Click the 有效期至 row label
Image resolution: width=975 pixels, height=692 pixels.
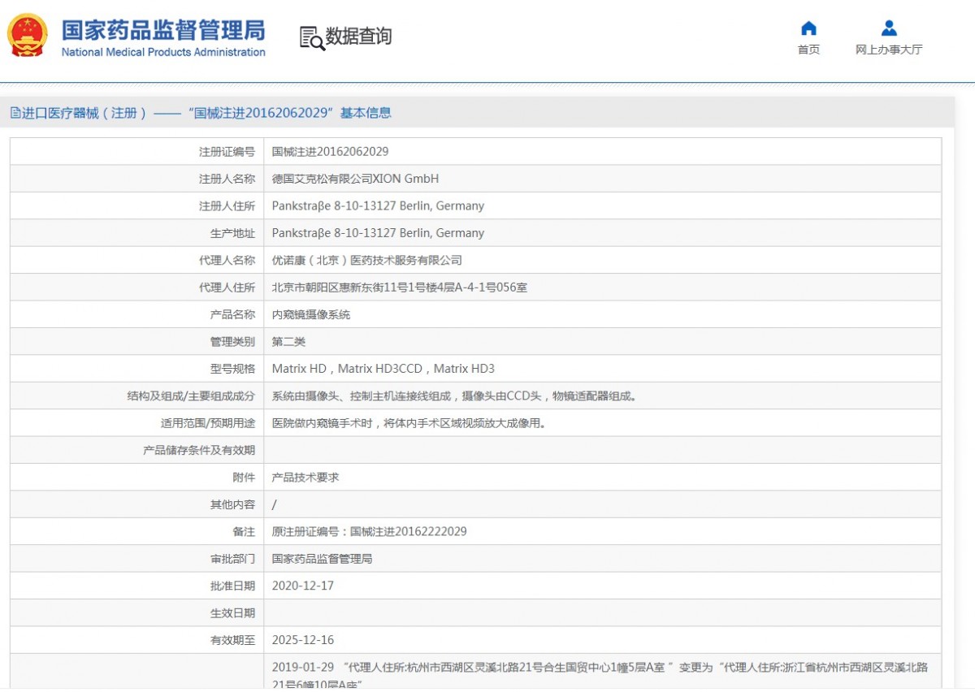pos(232,640)
